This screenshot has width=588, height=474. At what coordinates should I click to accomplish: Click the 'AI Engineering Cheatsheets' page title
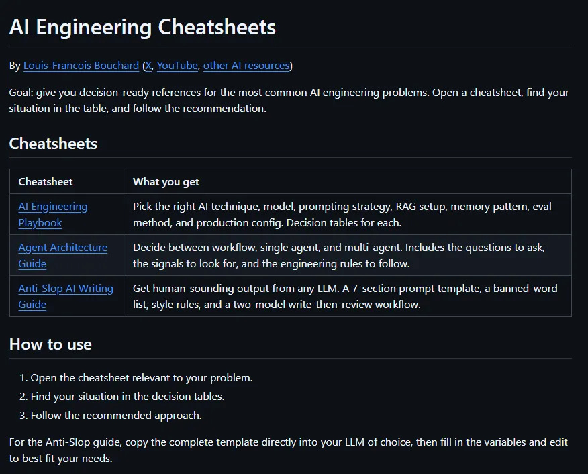[142, 27]
